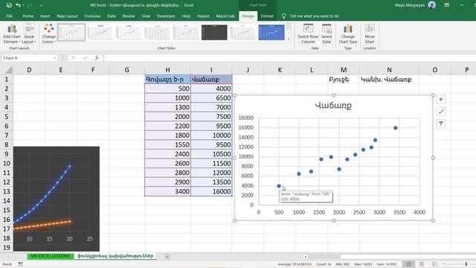
Task: Open Add Chart Element menu
Action: 12,33
